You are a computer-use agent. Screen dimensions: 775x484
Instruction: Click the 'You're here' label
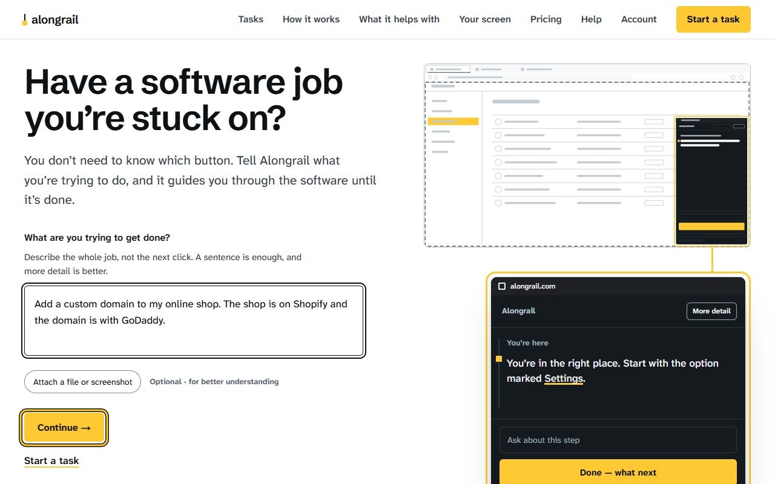click(x=527, y=343)
